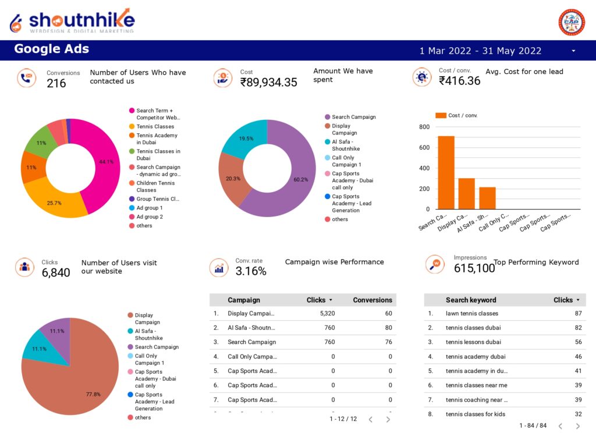596x447 pixels.
Task: Go to previous page of keyword table
Action: [x=560, y=426]
